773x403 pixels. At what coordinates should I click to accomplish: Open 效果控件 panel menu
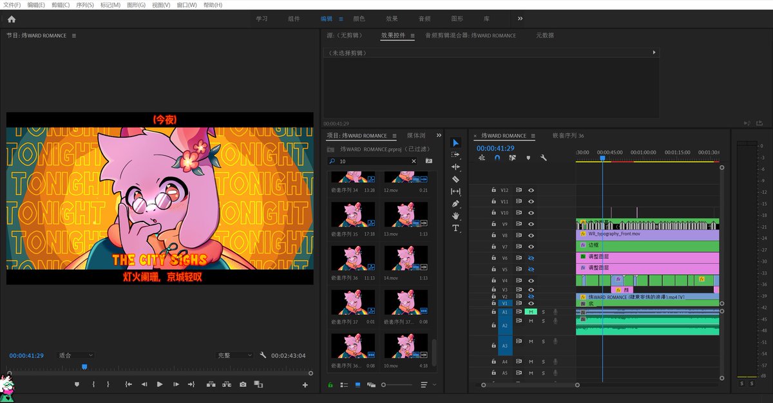coord(412,35)
